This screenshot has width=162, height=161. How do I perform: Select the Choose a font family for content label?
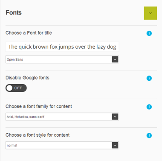click(39, 106)
